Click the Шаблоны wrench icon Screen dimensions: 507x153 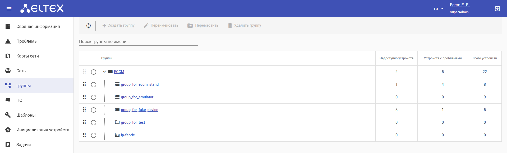click(8, 115)
